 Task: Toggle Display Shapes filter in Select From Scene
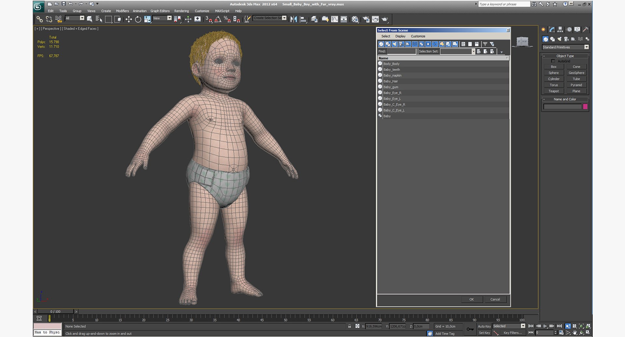pyautogui.click(x=388, y=44)
